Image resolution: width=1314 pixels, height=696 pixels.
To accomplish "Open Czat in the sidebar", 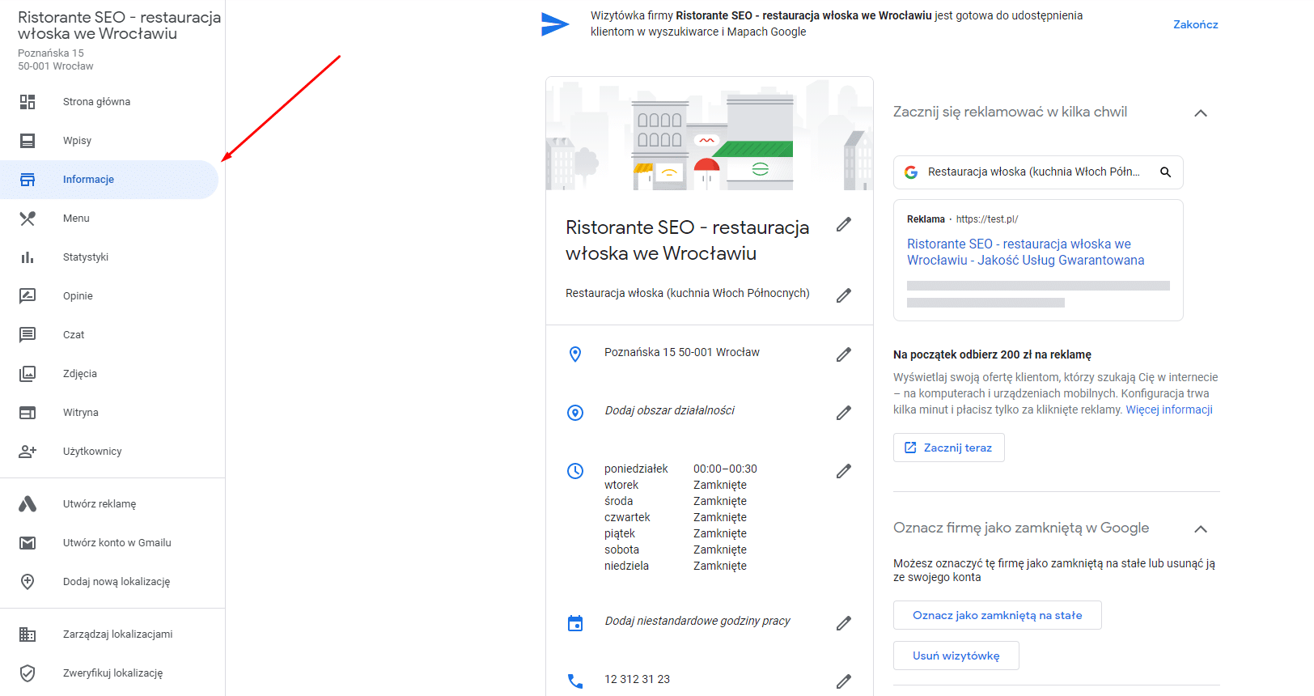I will 109,335.
